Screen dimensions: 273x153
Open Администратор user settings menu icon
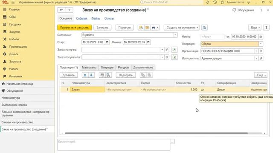click(x=249, y=2)
